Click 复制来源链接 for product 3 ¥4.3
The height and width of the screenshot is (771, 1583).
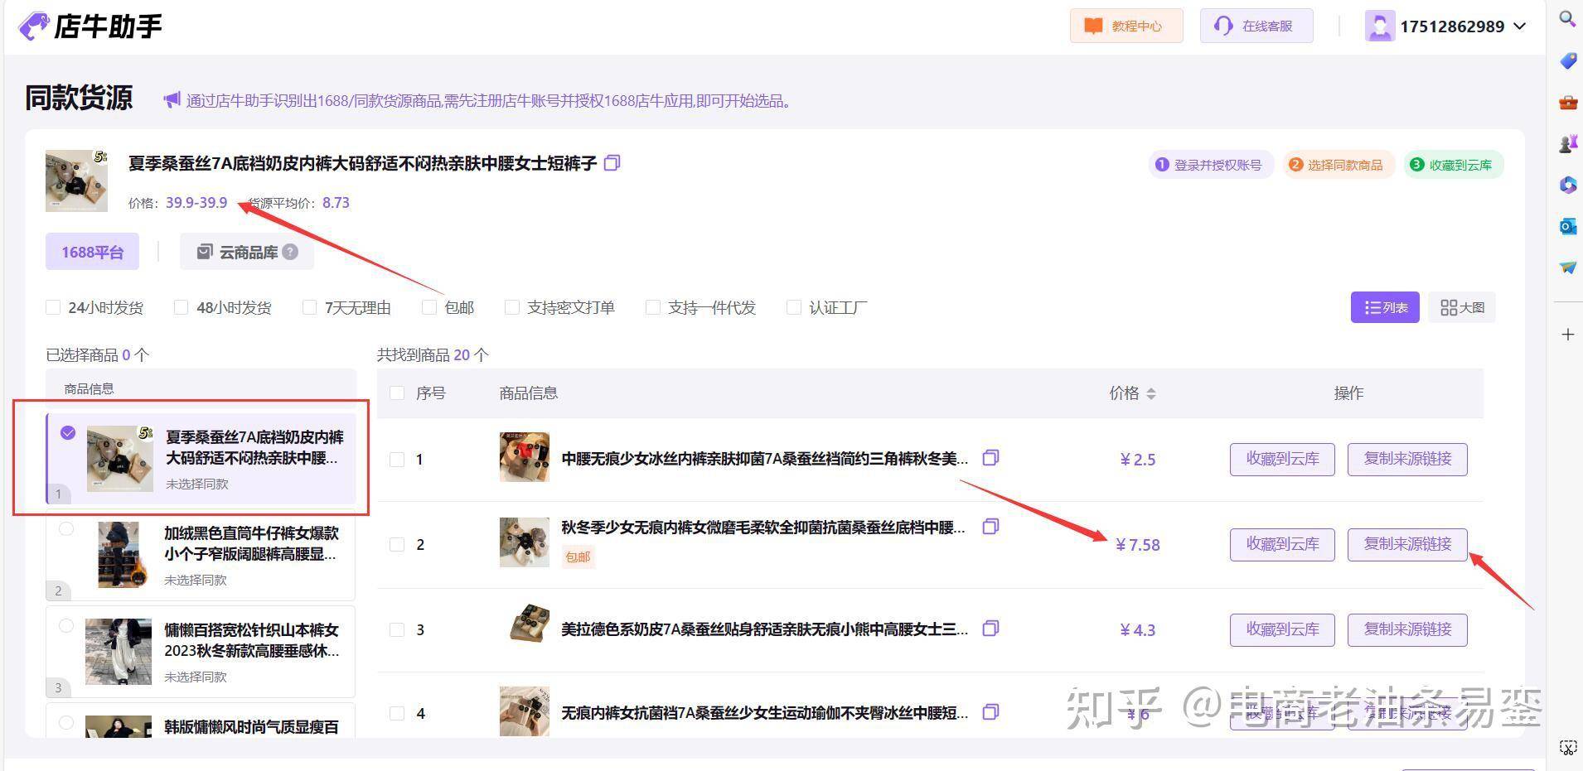1407,629
